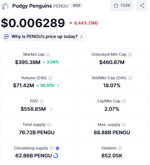Click the Vol/Mkt Cap (24h) info icon
The width and height of the screenshot is (150, 165).
coord(130,78)
